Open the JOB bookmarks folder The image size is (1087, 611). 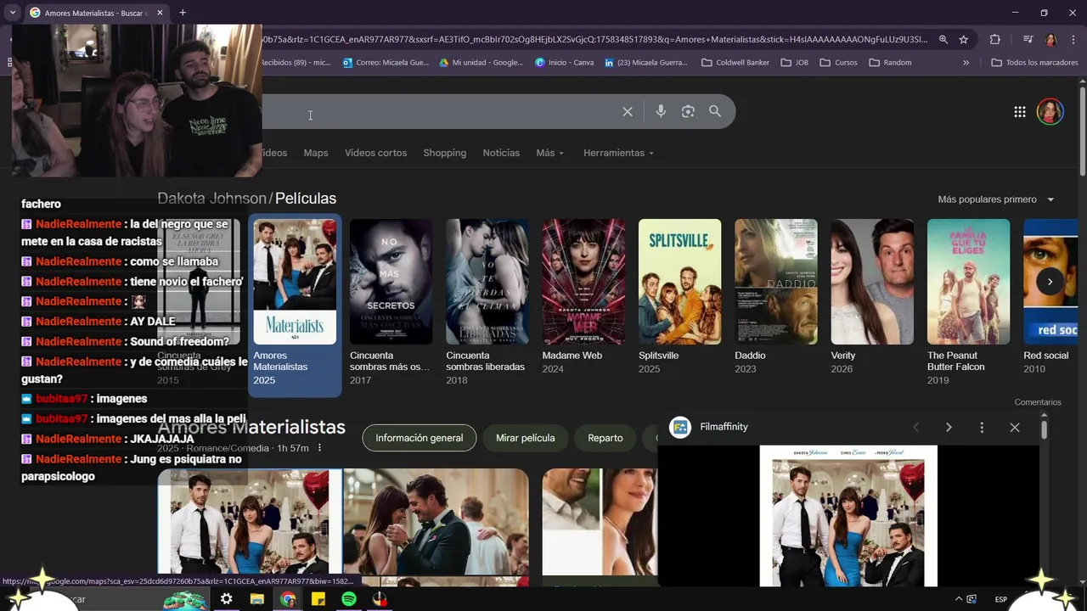click(794, 62)
